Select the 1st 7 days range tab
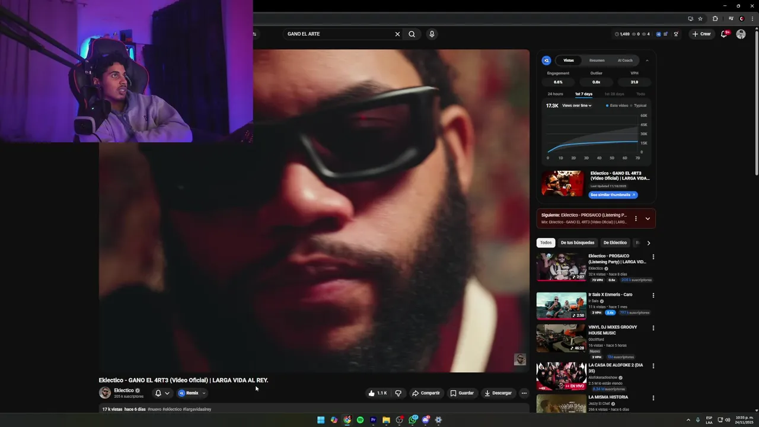759x427 pixels. click(x=583, y=94)
